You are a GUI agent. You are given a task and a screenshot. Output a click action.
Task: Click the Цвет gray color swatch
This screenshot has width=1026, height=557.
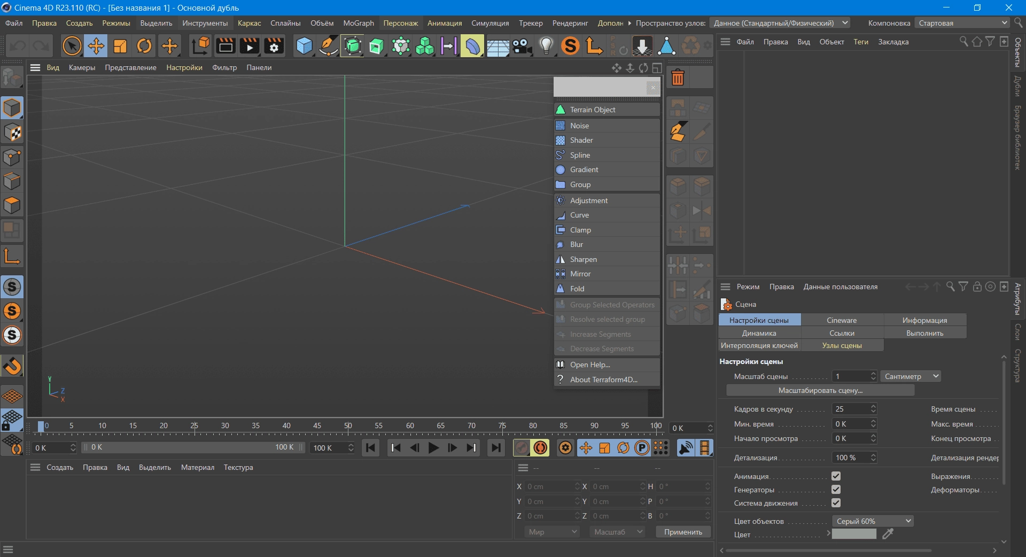point(854,533)
